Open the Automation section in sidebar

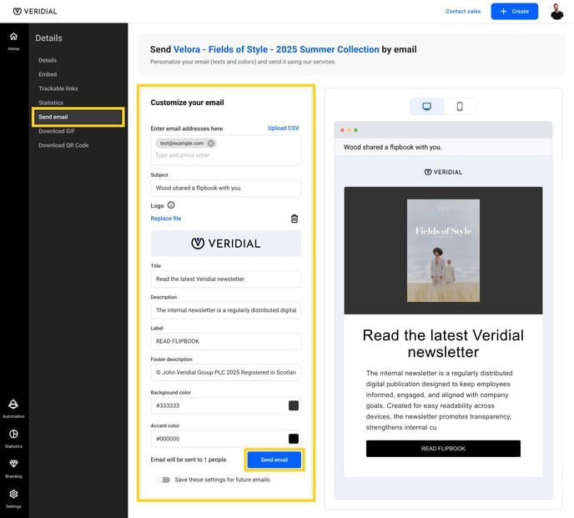point(13,408)
